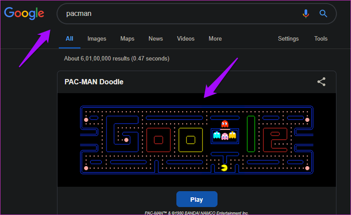Click the cyan ghost in ghost house
This screenshot has width=351, height=215.
point(217,135)
